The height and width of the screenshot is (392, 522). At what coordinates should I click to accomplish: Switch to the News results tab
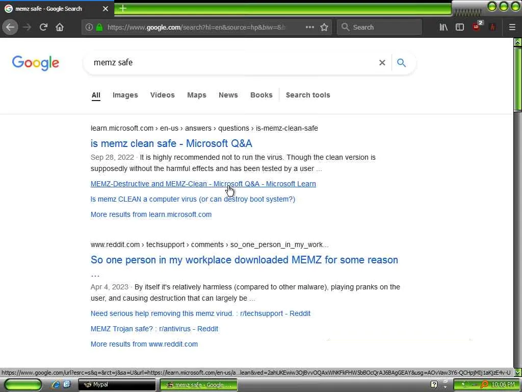228,95
